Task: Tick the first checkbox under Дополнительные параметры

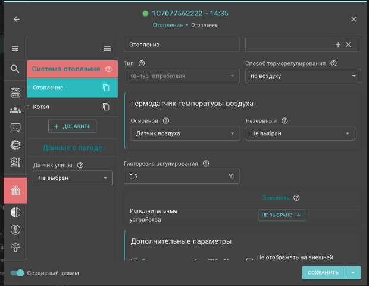Action: [x=134, y=260]
